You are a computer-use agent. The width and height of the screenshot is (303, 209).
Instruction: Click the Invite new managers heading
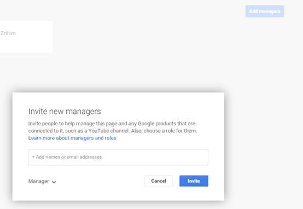pos(65,112)
